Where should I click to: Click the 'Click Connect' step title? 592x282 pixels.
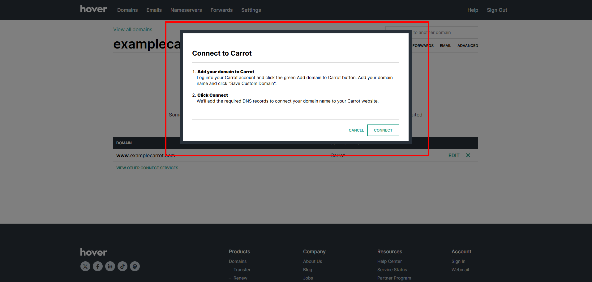point(213,95)
